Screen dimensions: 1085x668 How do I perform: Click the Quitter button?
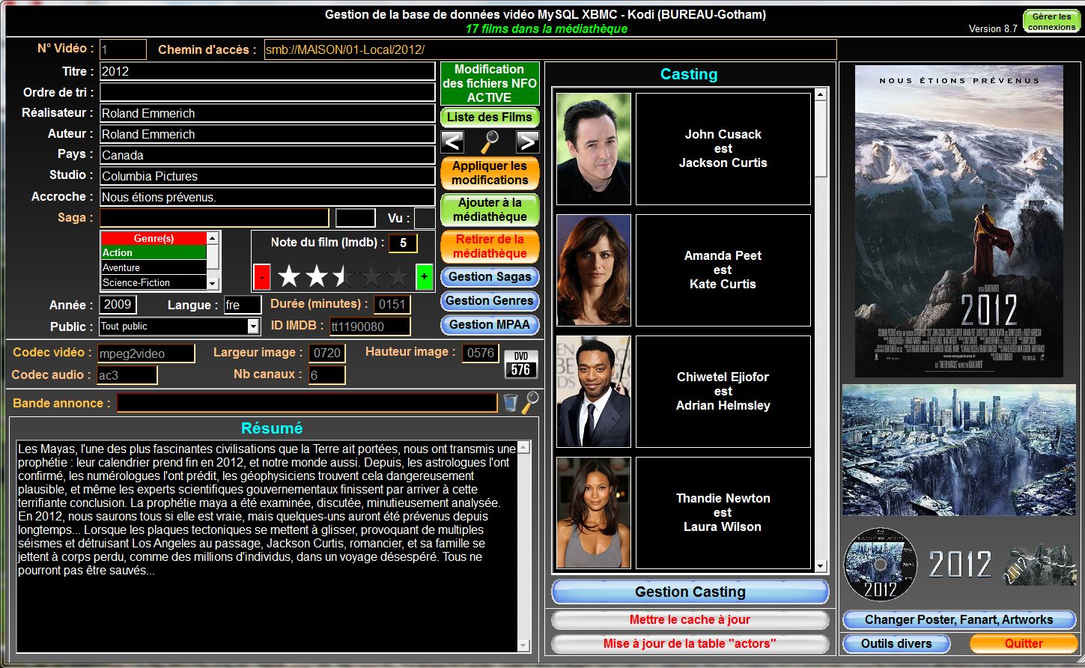click(x=1023, y=643)
